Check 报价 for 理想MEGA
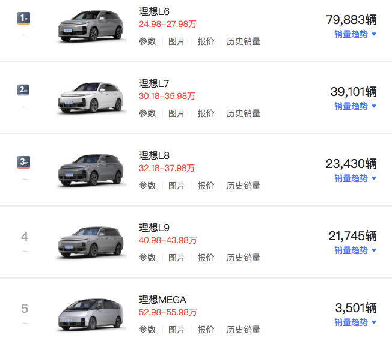 (206, 330)
